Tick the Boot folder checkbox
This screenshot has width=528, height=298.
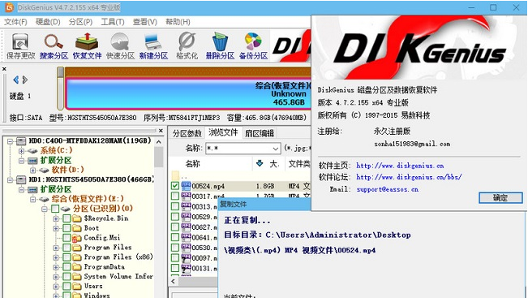tap(67, 228)
